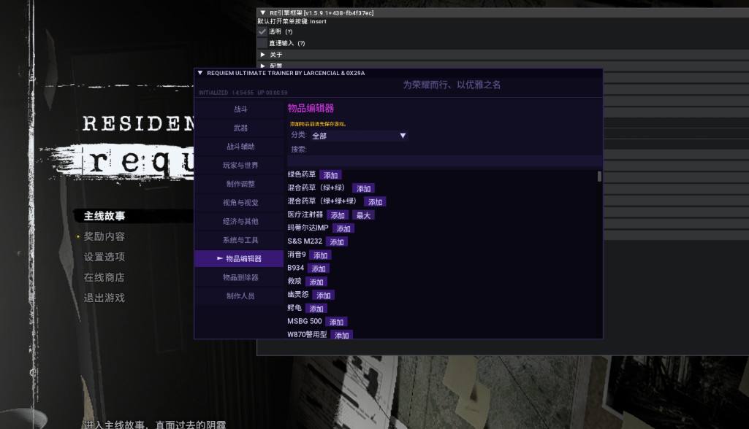Click the item list vertical scrollbar handle
This screenshot has width=749, height=429.
pyautogui.click(x=599, y=176)
